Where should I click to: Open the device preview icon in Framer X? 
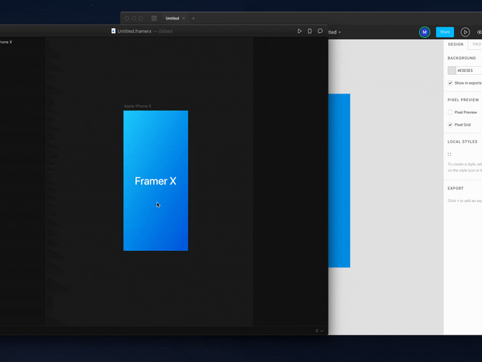(x=309, y=31)
